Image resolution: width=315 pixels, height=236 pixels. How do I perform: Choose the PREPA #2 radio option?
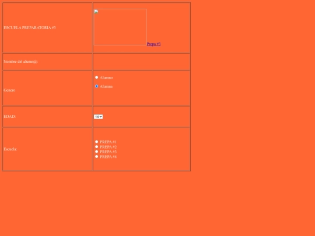coord(97,147)
